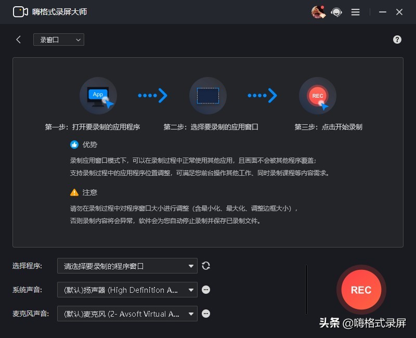Image resolution: width=416 pixels, height=338 pixels.
Task: Click the user avatar icon
Action: tap(318, 12)
